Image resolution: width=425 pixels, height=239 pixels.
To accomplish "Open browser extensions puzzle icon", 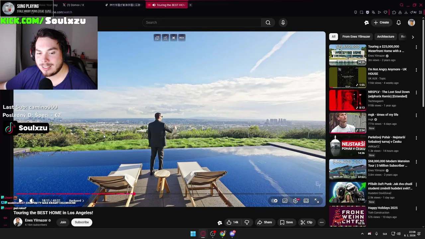I will pyautogui.click(x=394, y=12).
